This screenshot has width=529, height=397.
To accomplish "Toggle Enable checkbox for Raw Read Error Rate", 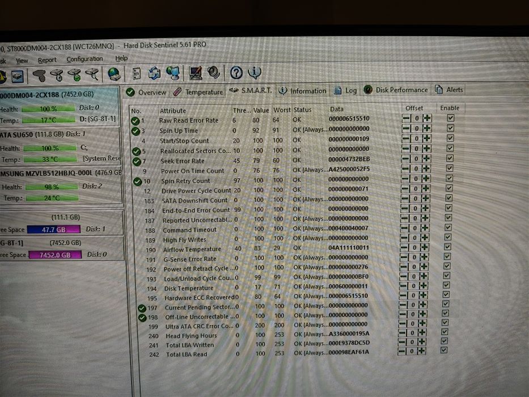I will click(450, 118).
